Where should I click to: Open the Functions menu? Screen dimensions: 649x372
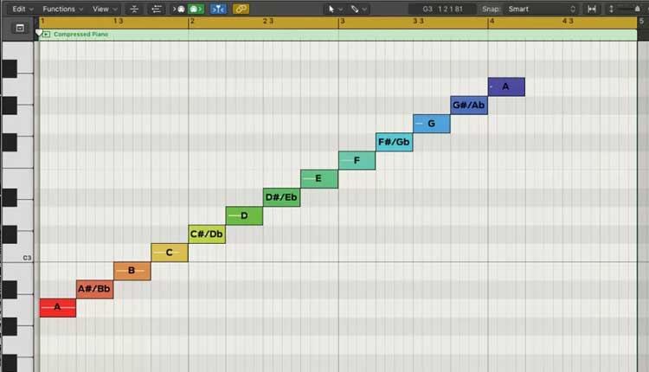pyautogui.click(x=62, y=9)
